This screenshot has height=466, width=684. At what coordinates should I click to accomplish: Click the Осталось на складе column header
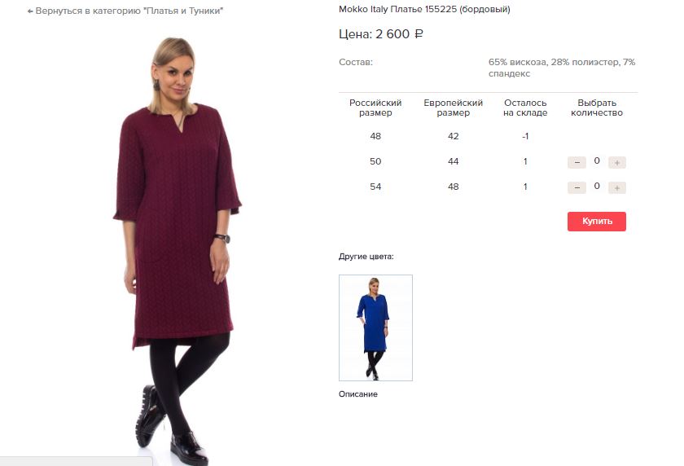525,108
